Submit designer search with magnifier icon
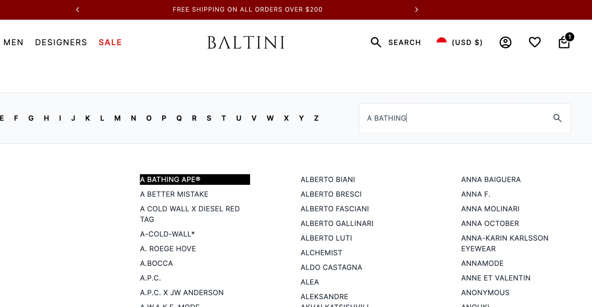Viewport: 592px width, 307px height. [557, 118]
